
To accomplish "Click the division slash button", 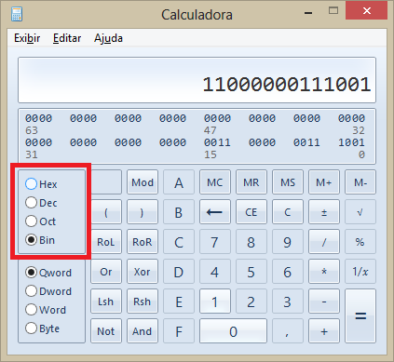I will pos(324,242).
